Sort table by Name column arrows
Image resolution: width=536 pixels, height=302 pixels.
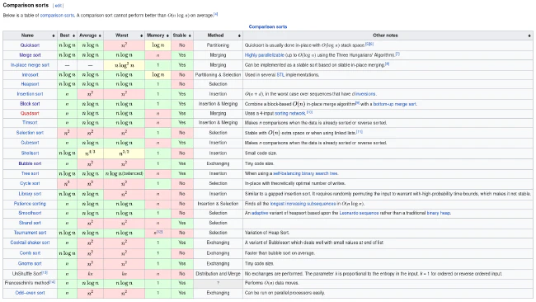point(54,35)
